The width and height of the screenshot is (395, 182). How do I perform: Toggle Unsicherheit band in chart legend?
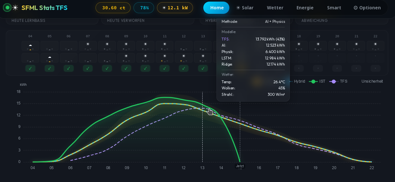372,81
